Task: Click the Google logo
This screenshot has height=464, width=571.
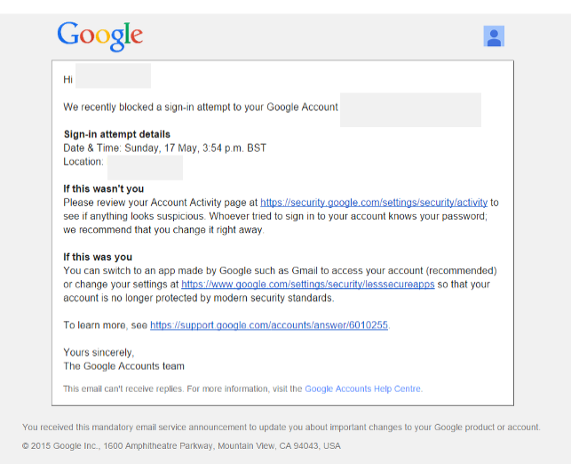Action: [x=99, y=36]
